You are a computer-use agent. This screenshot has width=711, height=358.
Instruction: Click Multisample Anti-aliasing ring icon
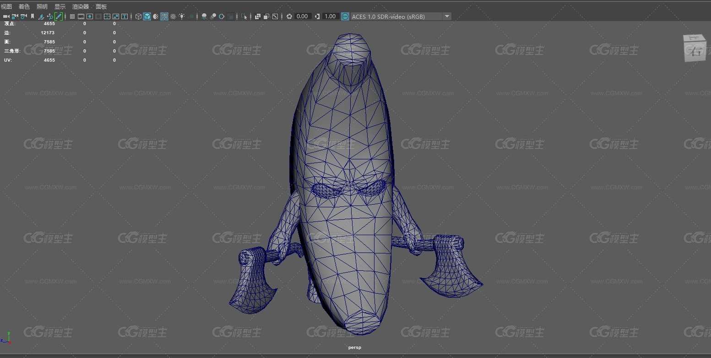click(222, 16)
